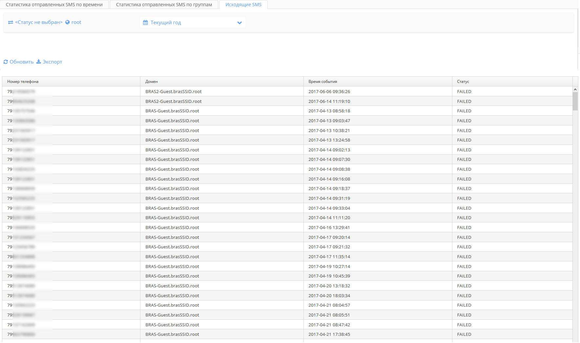Click time cell 2017-04-13 10:38:21

[x=378, y=130]
